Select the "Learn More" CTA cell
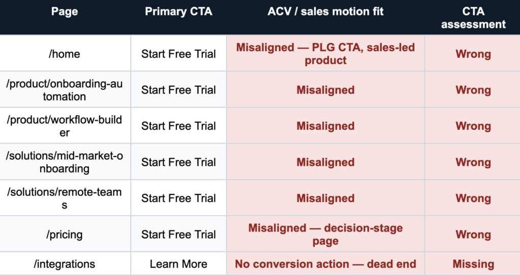520x275 pixels. [x=178, y=264]
